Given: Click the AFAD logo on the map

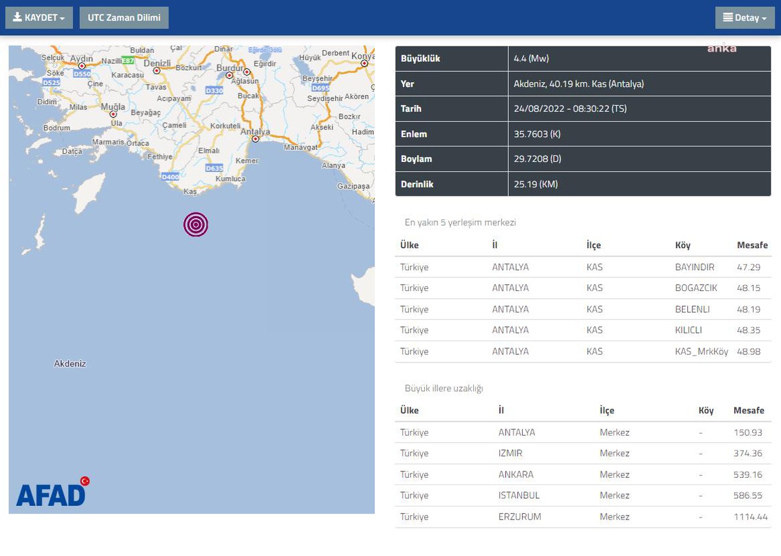Looking at the screenshot, I should (x=53, y=492).
